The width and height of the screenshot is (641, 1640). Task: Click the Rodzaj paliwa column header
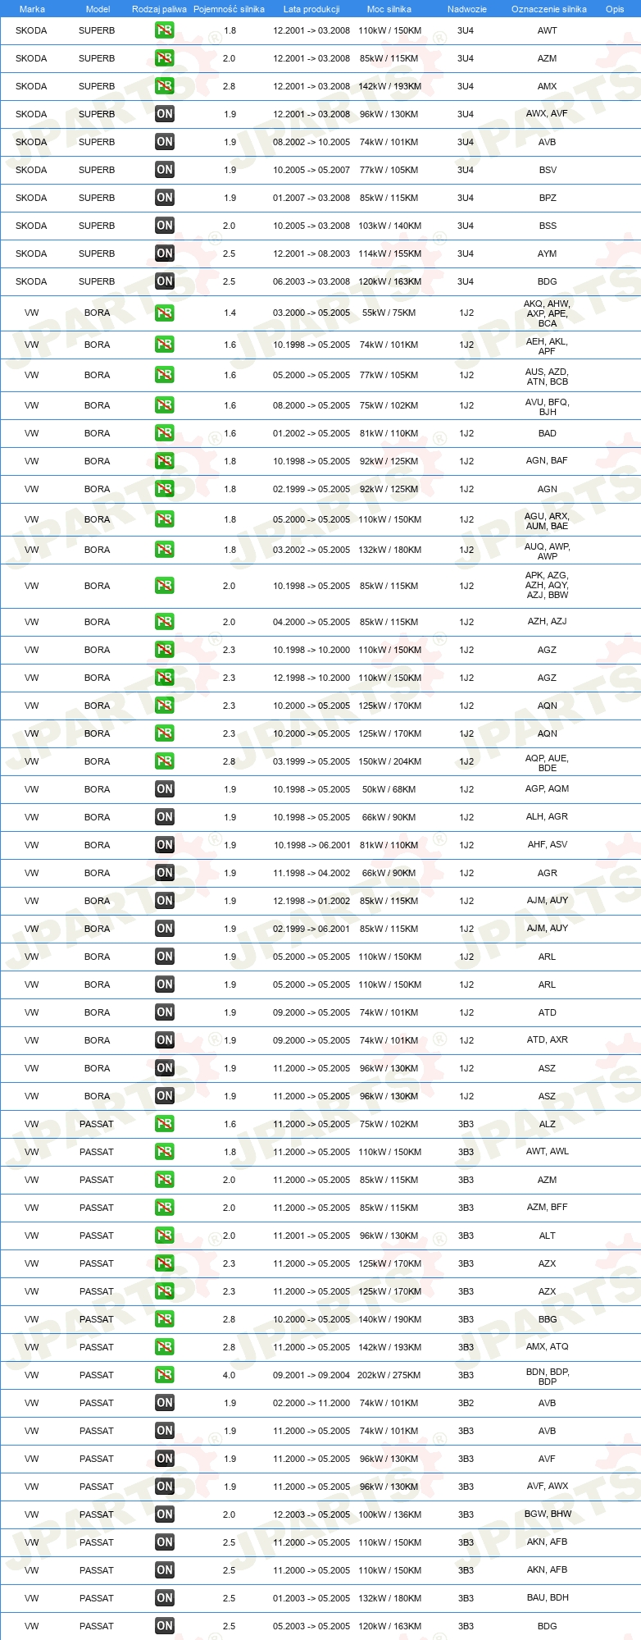(x=159, y=9)
